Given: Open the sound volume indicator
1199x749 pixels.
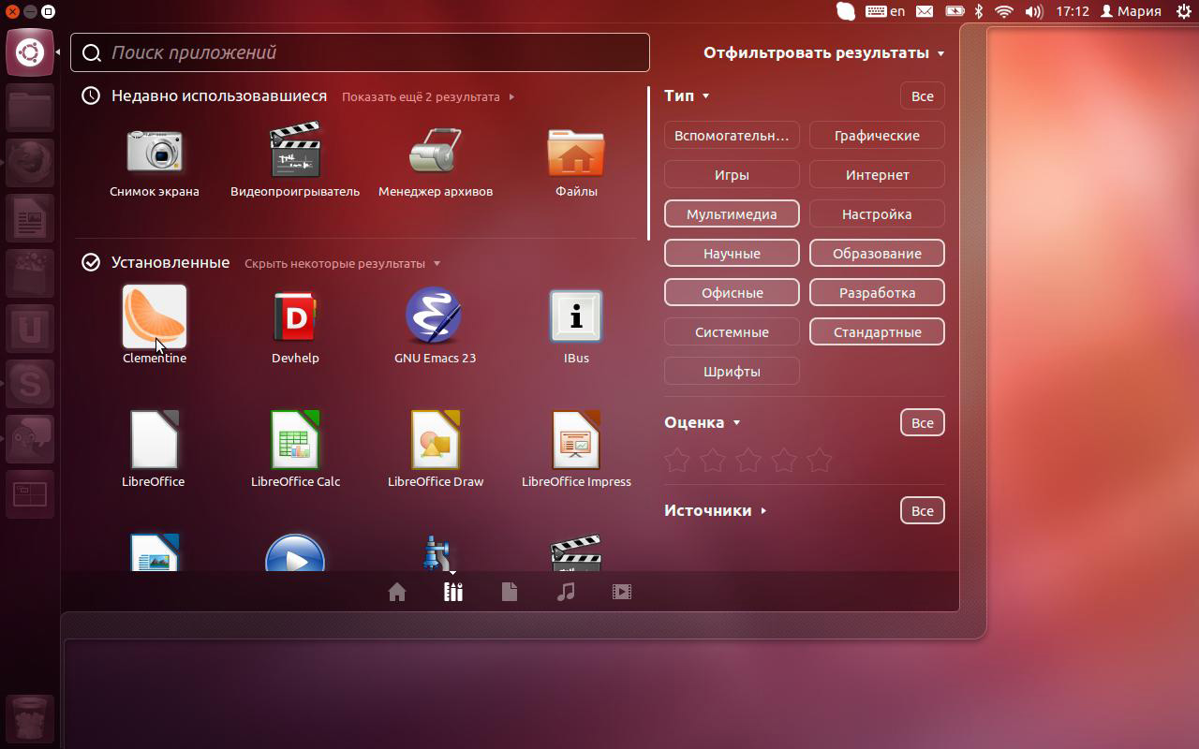Looking at the screenshot, I should [1034, 11].
